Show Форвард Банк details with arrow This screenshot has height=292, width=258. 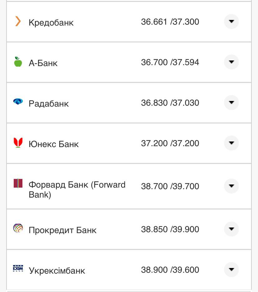[231, 186]
